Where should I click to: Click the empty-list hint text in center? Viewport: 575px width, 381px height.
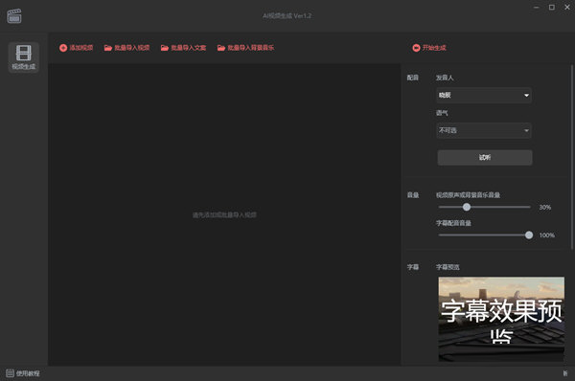tap(224, 215)
